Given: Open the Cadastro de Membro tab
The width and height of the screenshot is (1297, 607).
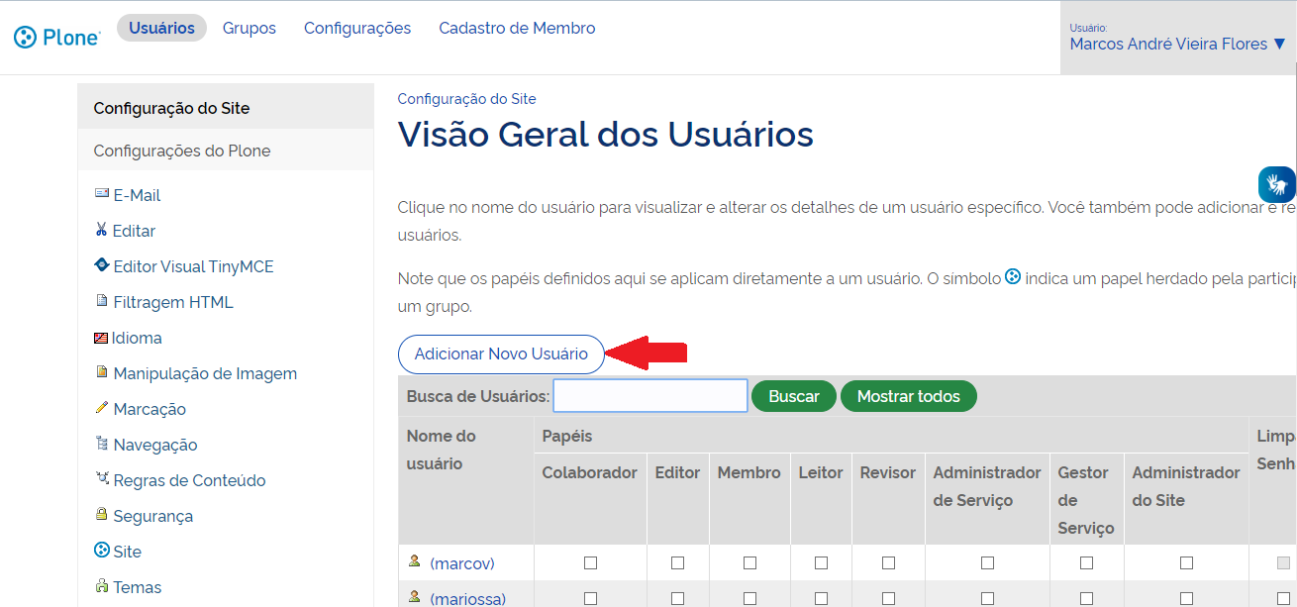Looking at the screenshot, I should click(517, 28).
